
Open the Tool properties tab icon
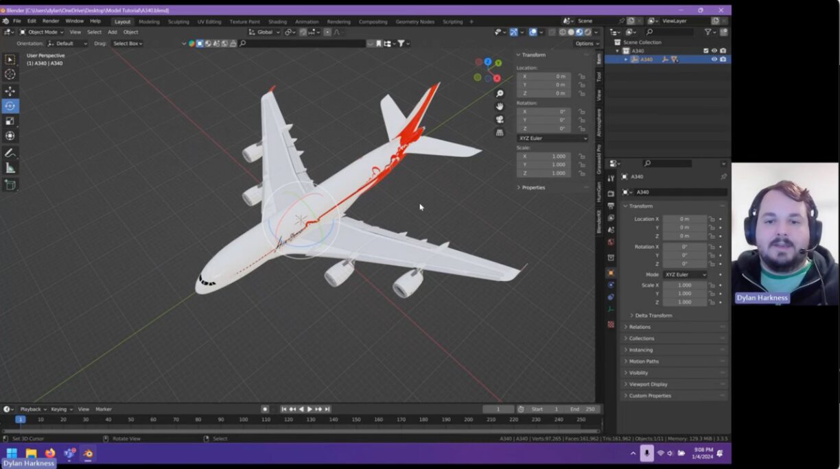pyautogui.click(x=611, y=178)
